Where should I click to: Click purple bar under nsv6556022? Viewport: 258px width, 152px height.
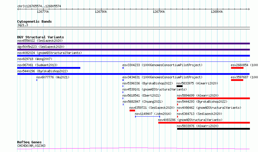tap(133, 44)
